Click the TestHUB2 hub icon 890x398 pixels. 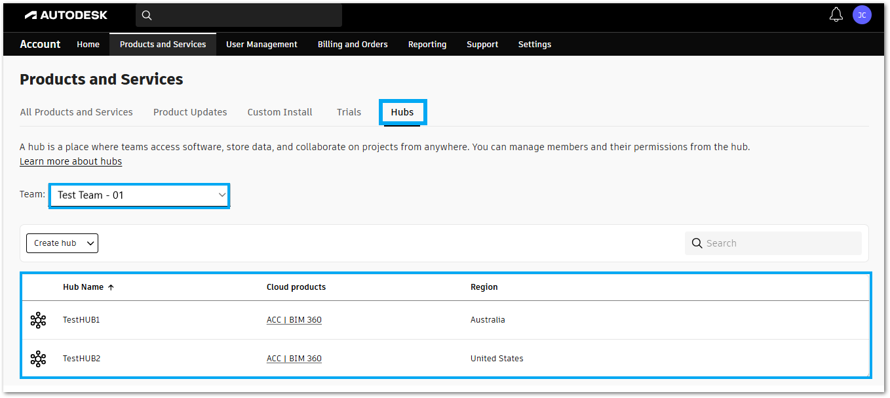38,359
